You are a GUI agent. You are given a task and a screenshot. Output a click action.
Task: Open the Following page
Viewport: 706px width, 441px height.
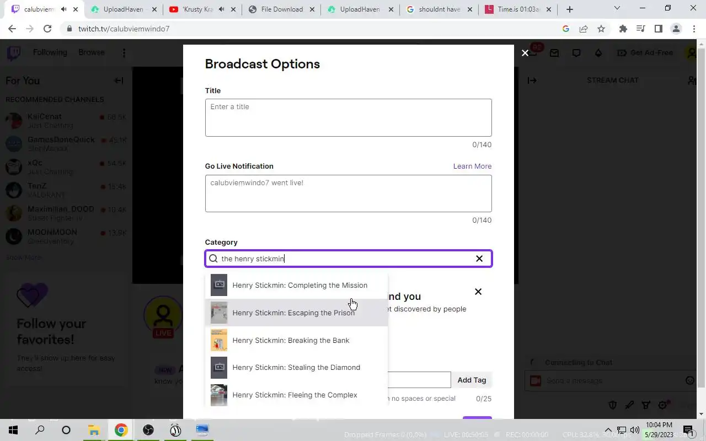point(50,52)
